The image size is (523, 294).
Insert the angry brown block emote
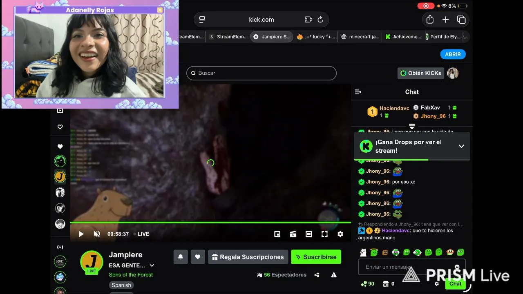pyautogui.click(x=385, y=252)
